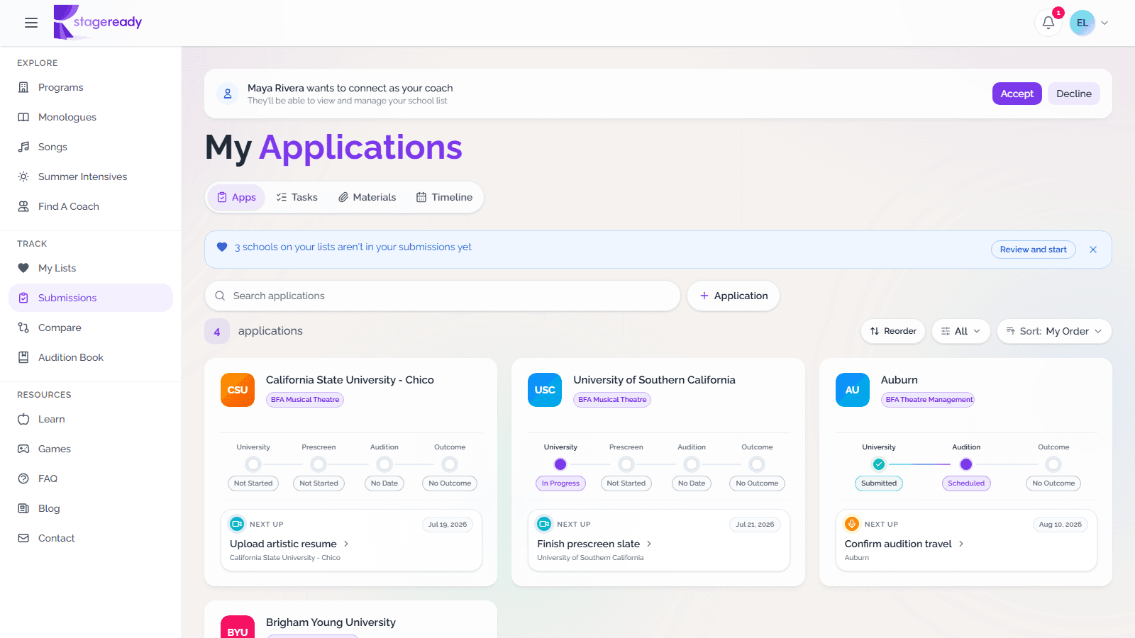Click Chico's Prescreen step circle
Image resolution: width=1135 pixels, height=638 pixels.
point(319,464)
